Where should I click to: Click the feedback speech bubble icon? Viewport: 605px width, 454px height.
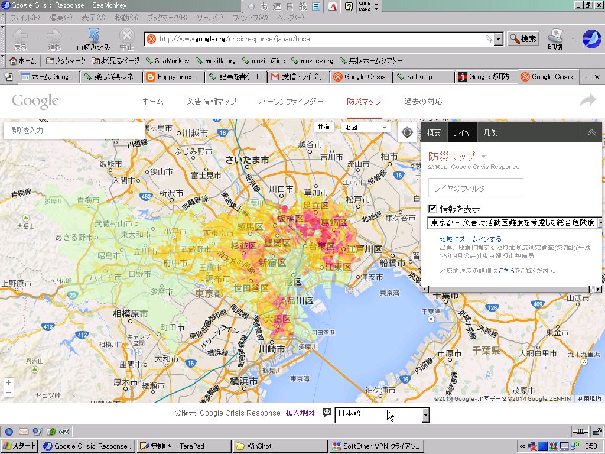point(327,413)
